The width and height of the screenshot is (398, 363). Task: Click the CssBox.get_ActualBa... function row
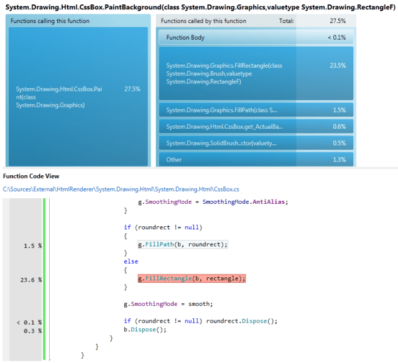[256, 127]
